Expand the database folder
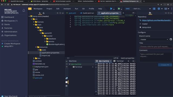The width and height of the screenshot is (173, 97). click(45, 39)
